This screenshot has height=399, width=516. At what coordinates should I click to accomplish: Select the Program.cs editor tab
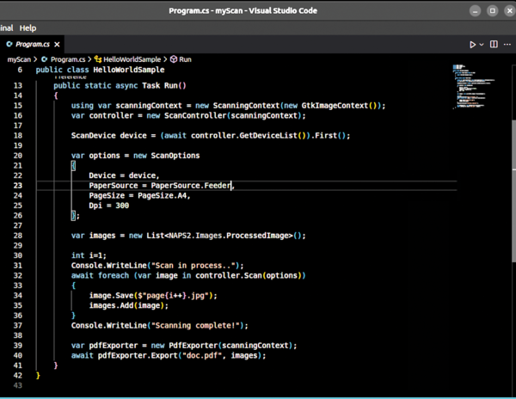pyautogui.click(x=32, y=44)
